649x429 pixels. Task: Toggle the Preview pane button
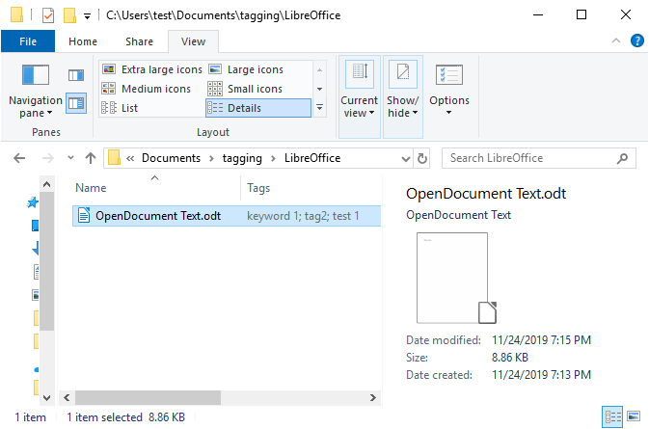[76, 75]
